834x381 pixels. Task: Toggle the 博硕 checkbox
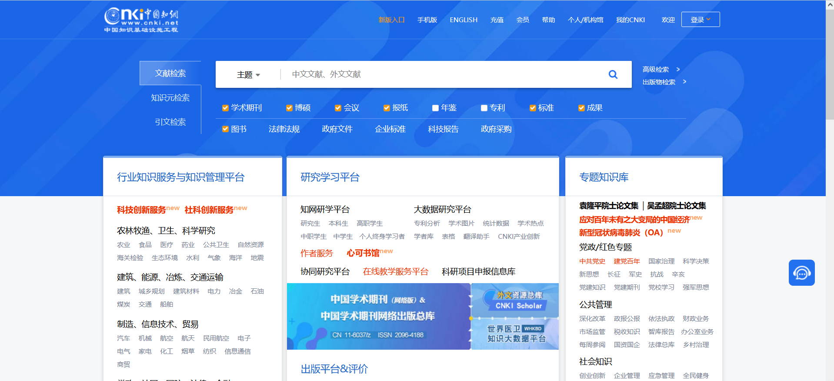(289, 108)
